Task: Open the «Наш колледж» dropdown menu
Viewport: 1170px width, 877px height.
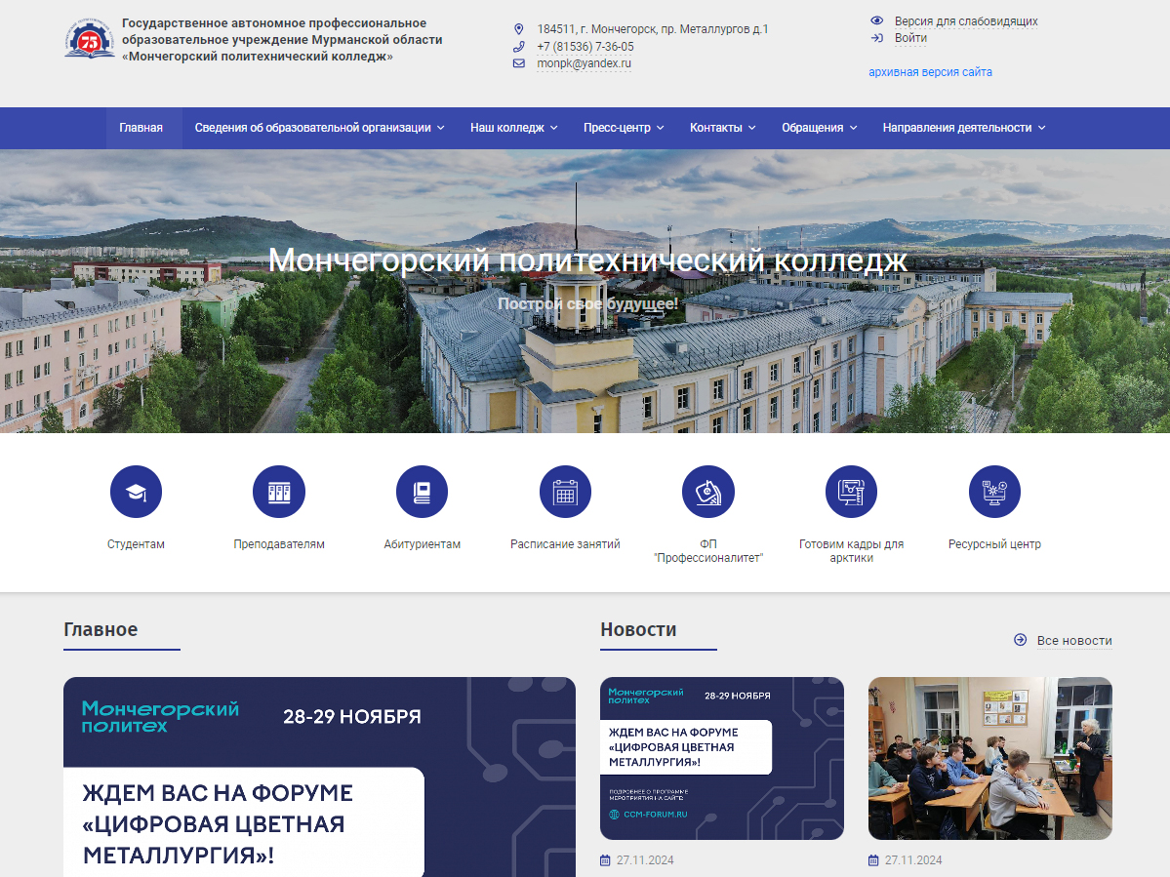Action: (x=513, y=128)
